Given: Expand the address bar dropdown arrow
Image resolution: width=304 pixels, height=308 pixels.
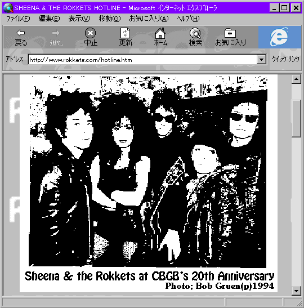Looking at the screenshot, I should (x=262, y=59).
